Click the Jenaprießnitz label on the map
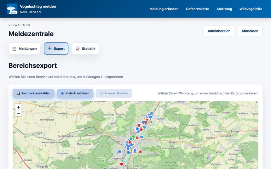This screenshot has width=271, height=169. [x=169, y=148]
